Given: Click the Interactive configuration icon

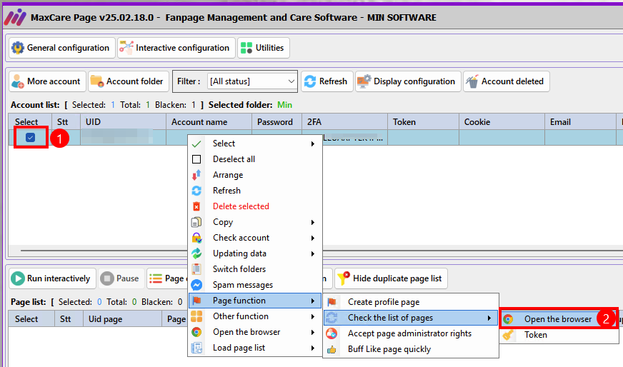Looking at the screenshot, I should pos(126,48).
